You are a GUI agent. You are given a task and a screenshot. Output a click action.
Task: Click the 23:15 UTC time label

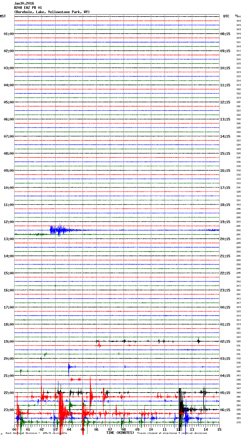tap(225, 290)
